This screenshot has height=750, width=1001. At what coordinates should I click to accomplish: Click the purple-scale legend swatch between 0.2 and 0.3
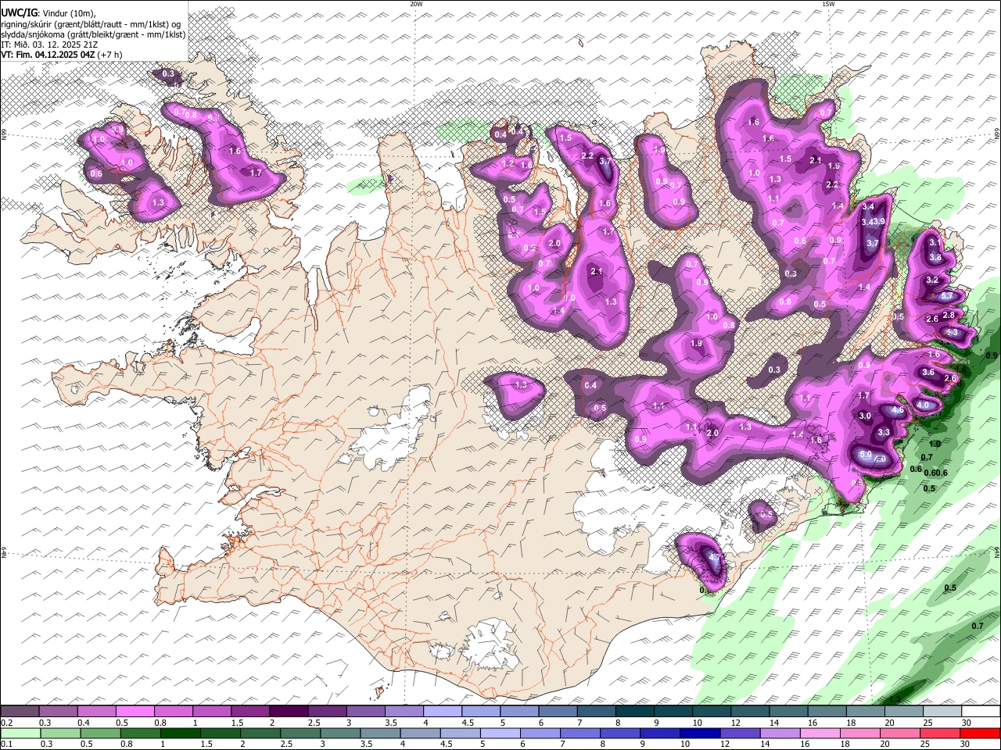20,711
